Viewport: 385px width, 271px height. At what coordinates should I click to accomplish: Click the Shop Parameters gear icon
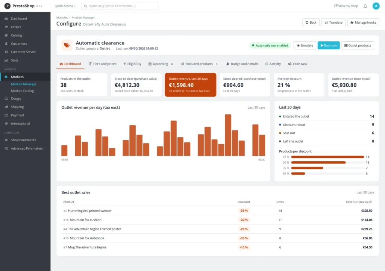pos(6,140)
